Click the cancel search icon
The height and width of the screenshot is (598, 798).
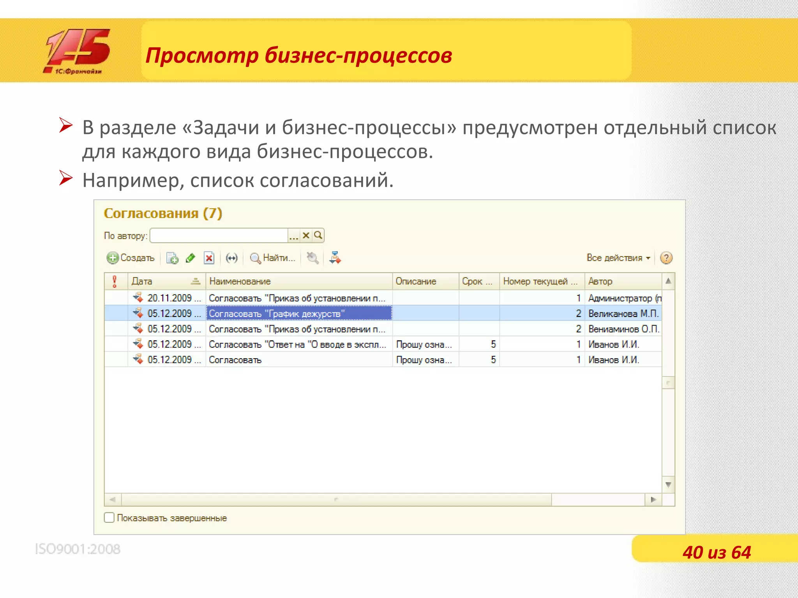312,258
